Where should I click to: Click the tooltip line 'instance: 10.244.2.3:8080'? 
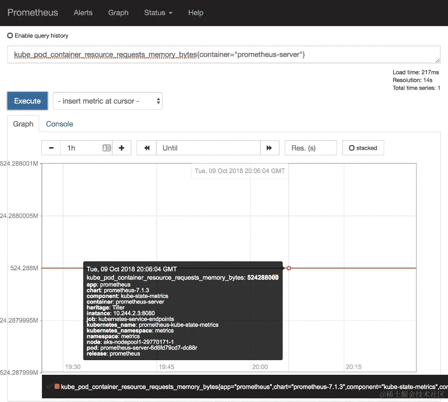pyautogui.click(x=120, y=313)
